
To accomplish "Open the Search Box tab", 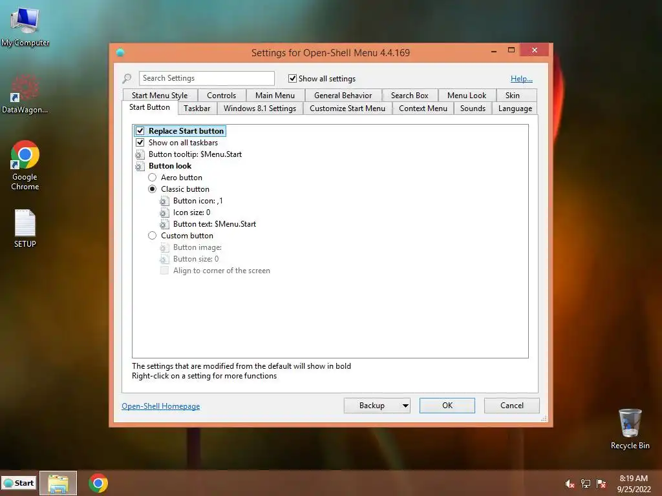I will tap(409, 96).
